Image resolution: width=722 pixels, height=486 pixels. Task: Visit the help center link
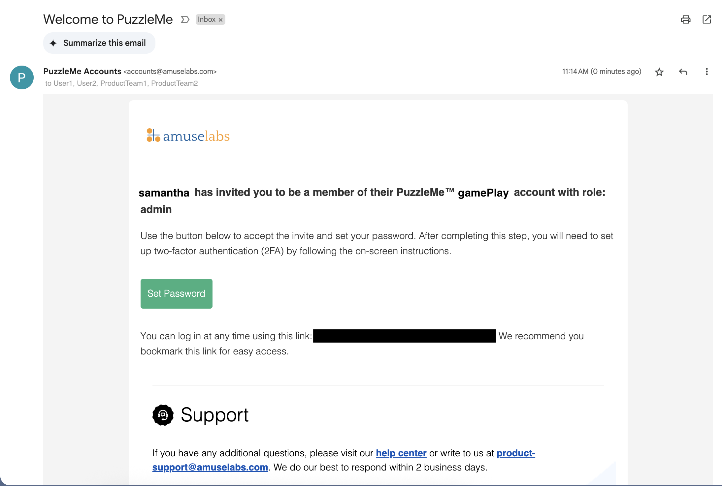tap(401, 453)
